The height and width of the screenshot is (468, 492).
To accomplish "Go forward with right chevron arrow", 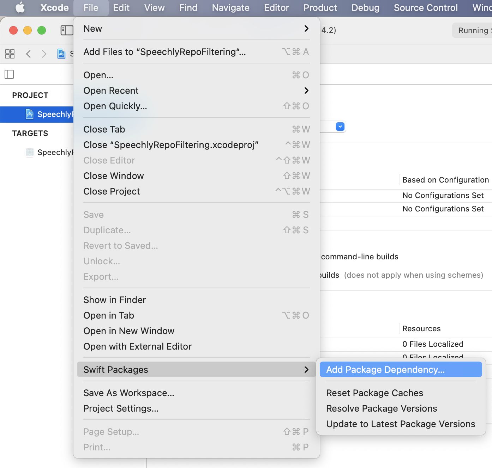I will click(x=44, y=54).
